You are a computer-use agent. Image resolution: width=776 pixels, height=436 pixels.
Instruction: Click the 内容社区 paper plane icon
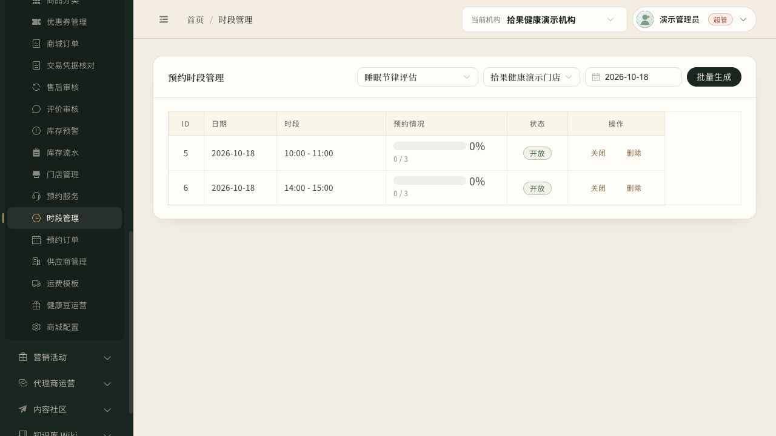pyautogui.click(x=23, y=409)
